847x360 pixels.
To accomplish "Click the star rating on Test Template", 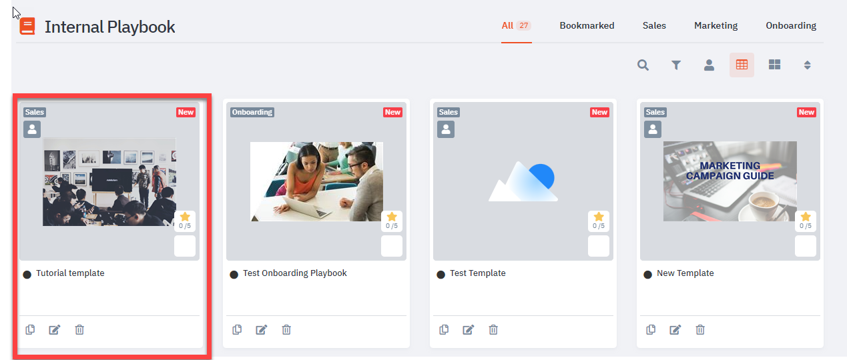I will (x=599, y=221).
